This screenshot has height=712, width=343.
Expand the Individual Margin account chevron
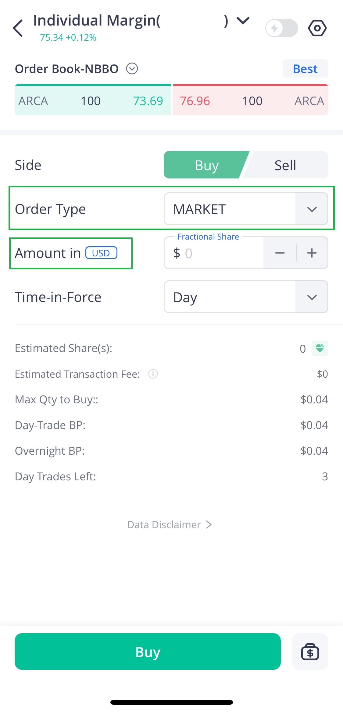coord(243,21)
